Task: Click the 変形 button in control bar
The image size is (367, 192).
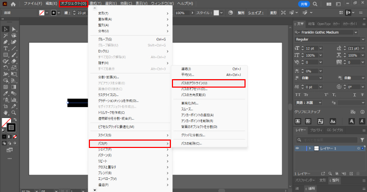Action: pos(273,13)
